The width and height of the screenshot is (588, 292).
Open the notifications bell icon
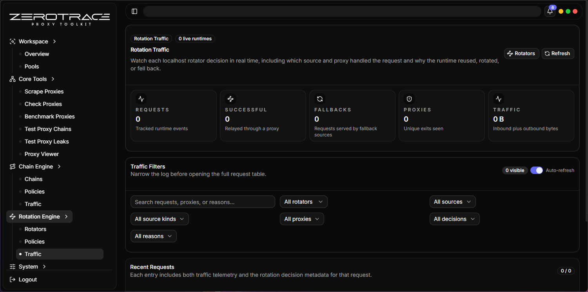tap(550, 11)
